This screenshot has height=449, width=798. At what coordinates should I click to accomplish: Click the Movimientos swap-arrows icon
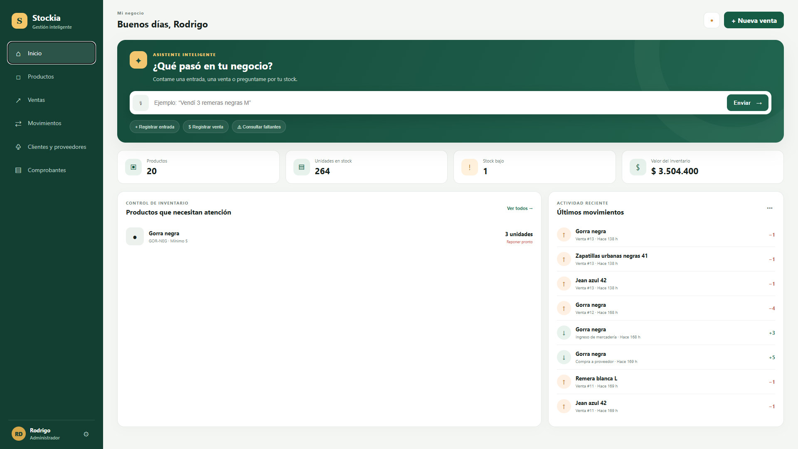coord(18,124)
